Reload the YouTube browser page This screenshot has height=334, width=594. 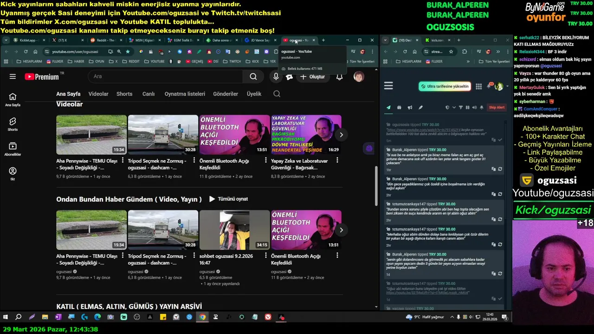click(26, 51)
